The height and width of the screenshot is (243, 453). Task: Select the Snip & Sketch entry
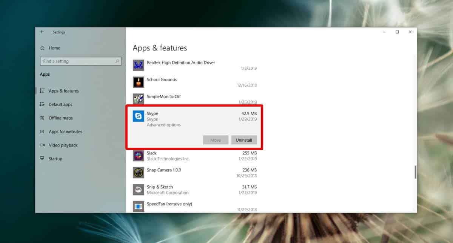coord(195,190)
